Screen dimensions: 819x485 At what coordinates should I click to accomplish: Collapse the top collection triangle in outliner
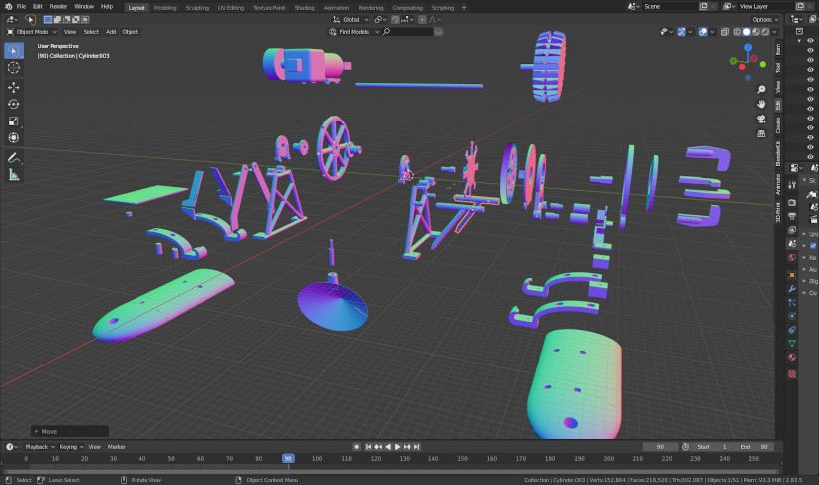[x=799, y=40]
